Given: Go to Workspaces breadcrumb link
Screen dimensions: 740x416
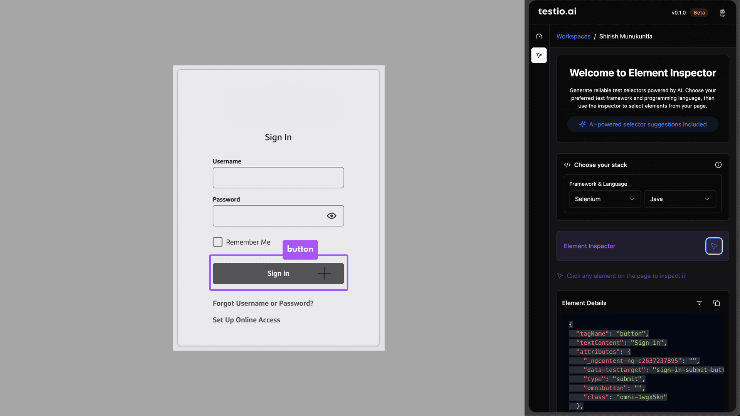Looking at the screenshot, I should tap(573, 36).
